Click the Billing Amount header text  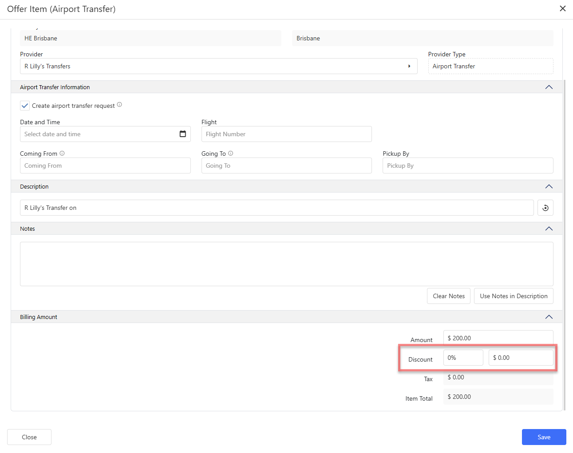[39, 317]
